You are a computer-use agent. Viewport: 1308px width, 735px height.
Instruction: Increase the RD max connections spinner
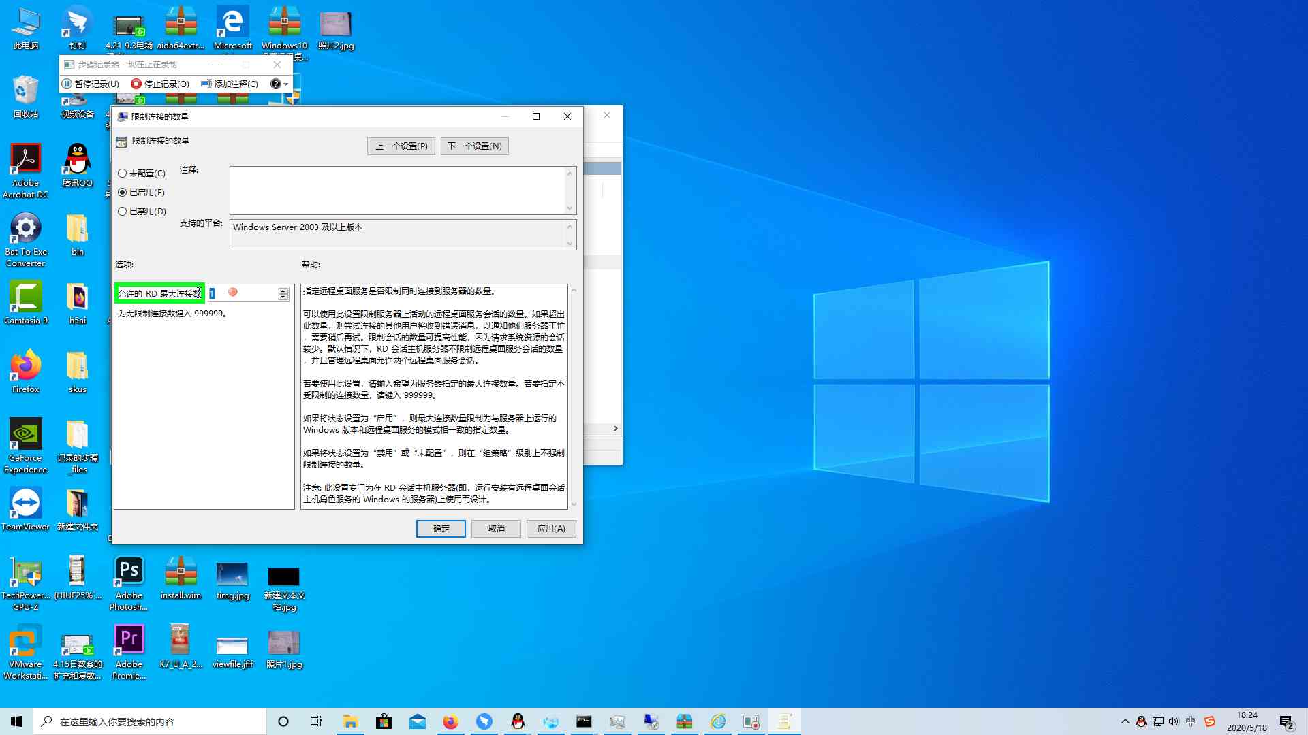283,291
